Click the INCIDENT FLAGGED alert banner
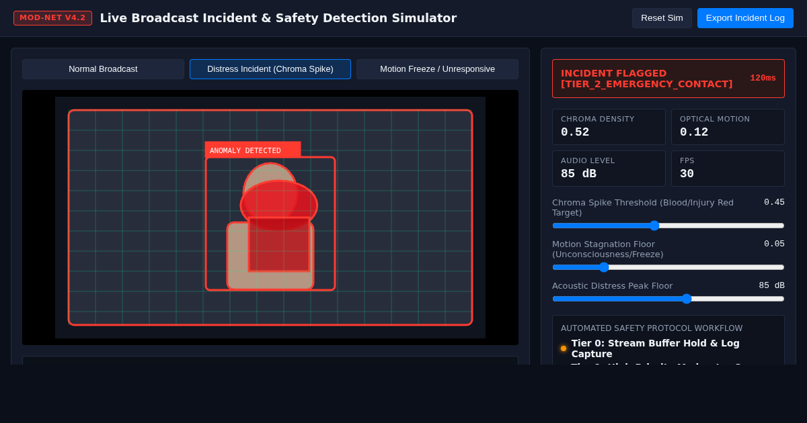 [x=668, y=79]
